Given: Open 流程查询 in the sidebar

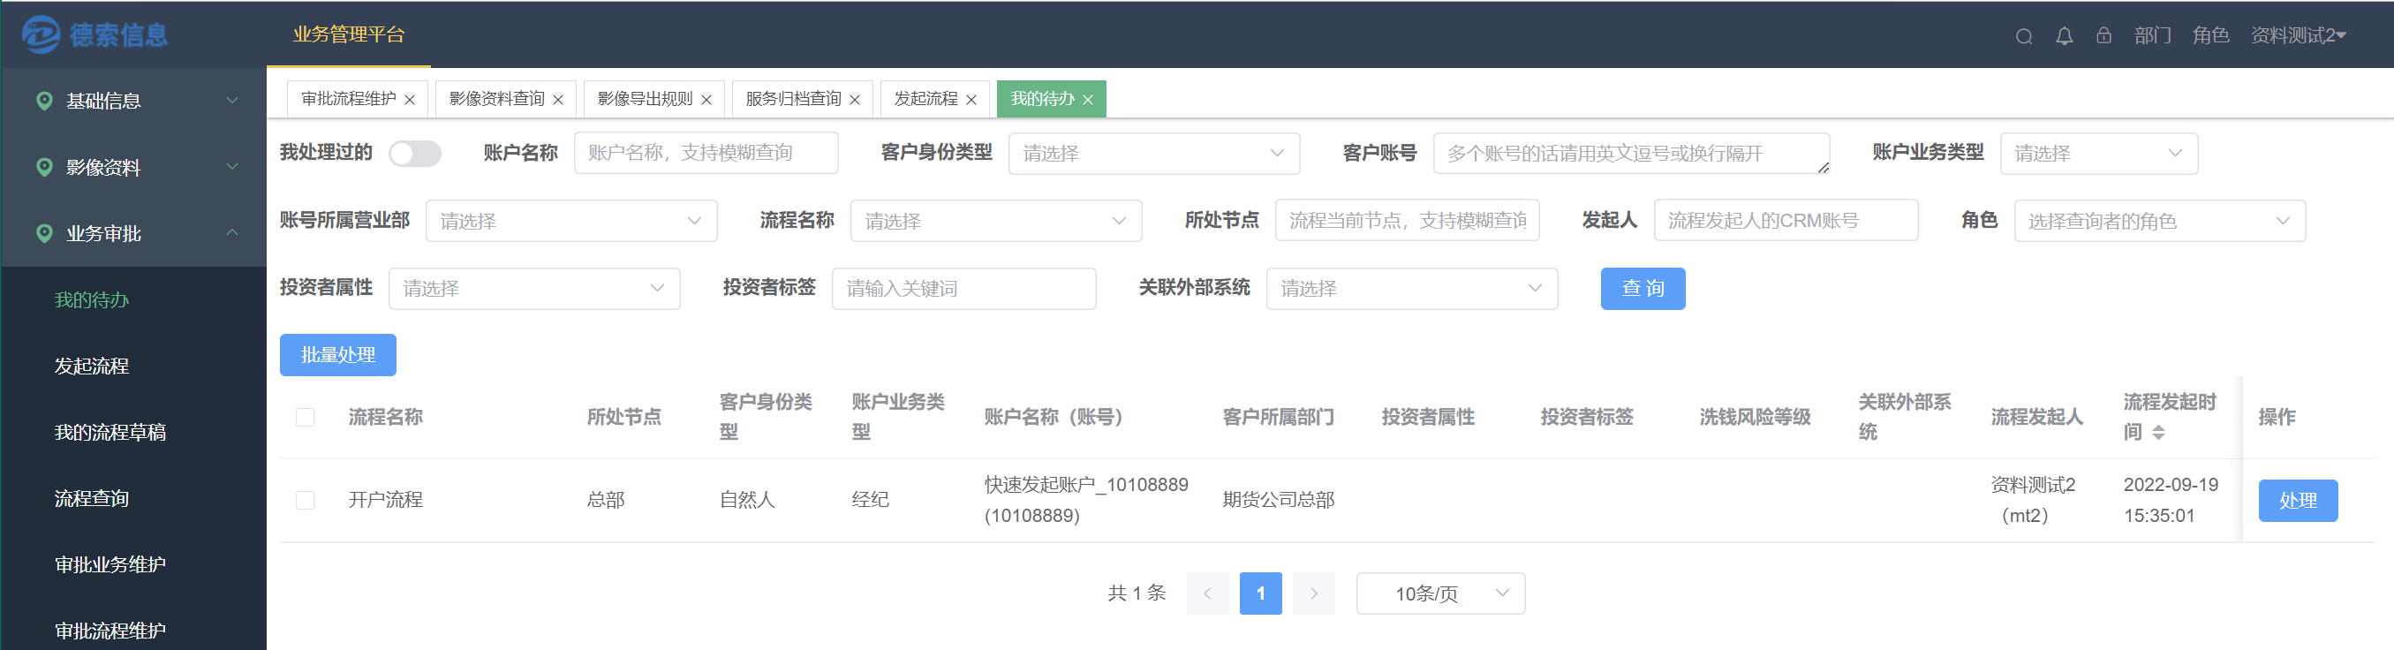Looking at the screenshot, I should click(92, 498).
